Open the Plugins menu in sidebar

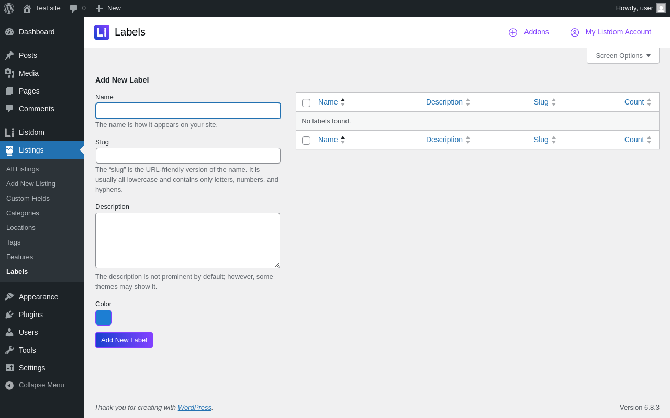click(31, 315)
